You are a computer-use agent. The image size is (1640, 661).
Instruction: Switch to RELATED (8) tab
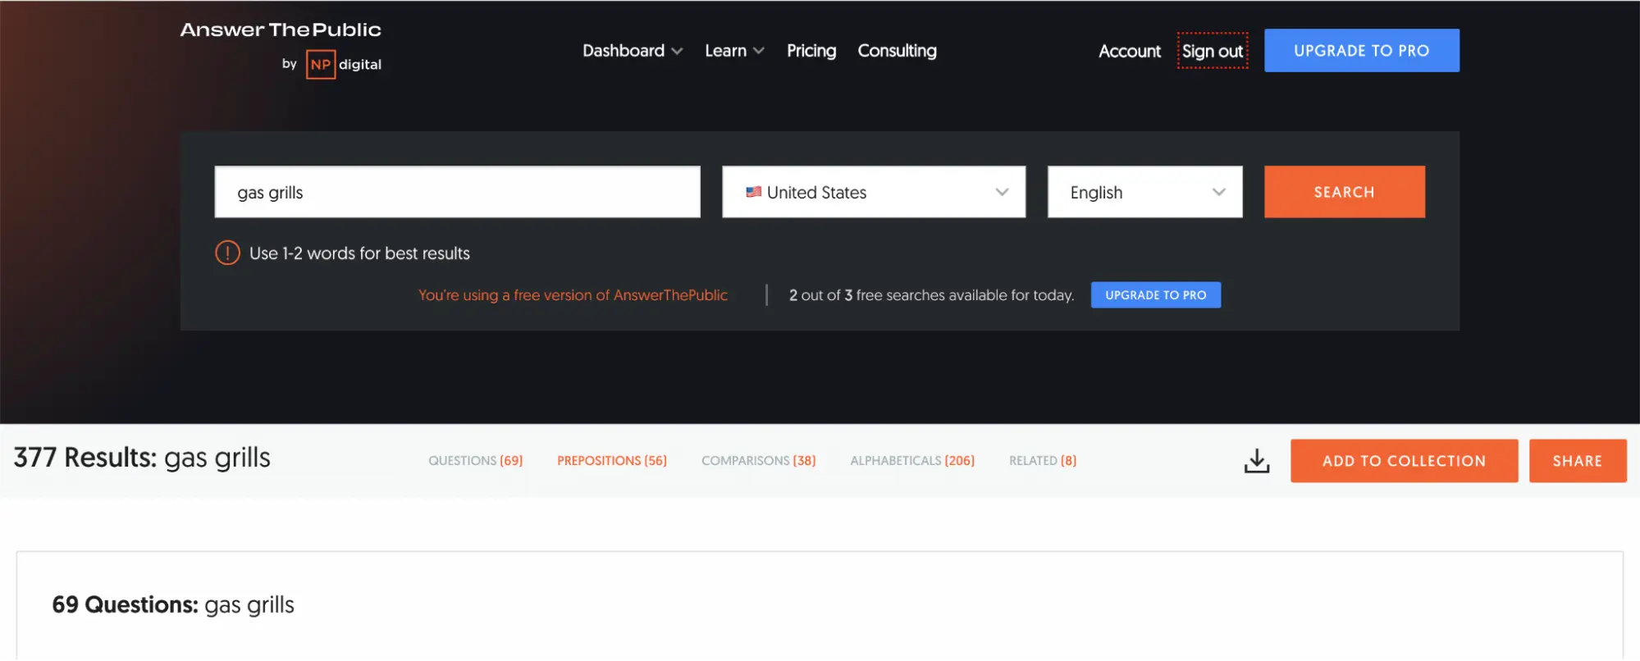coord(1043,461)
